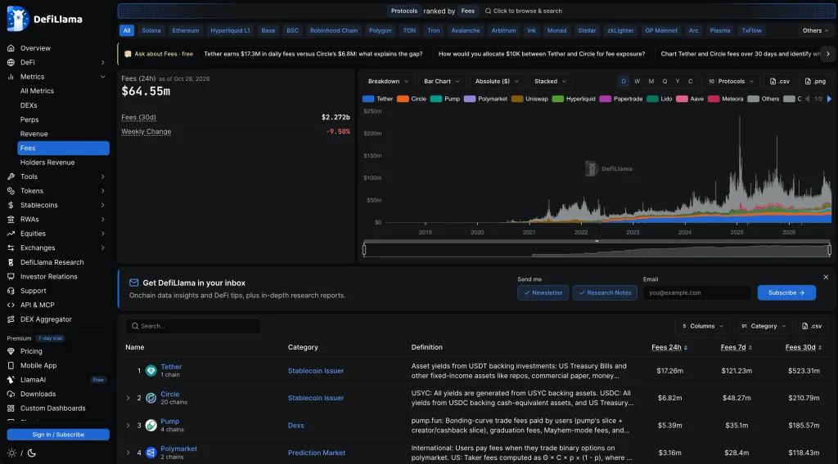Go to next legend page arrow
838x464 pixels.
click(x=829, y=99)
